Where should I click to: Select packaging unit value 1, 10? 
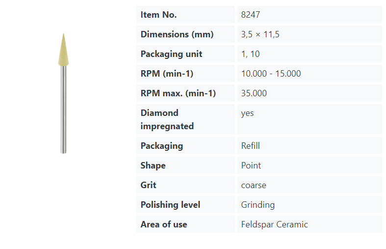pos(250,54)
